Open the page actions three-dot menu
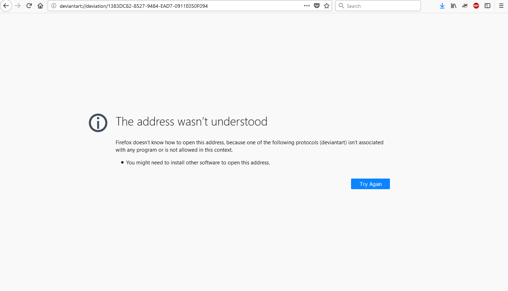 tap(307, 6)
